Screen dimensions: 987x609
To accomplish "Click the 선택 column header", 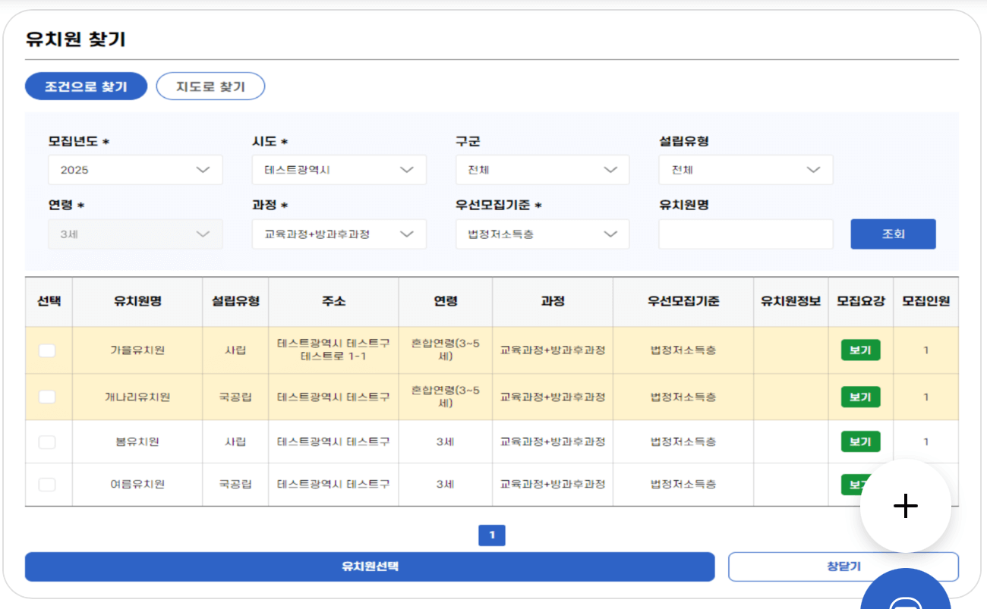I will (49, 302).
